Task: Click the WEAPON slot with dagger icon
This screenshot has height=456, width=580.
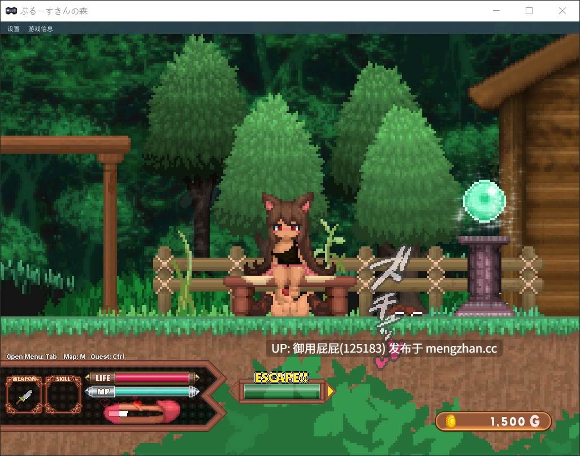Action: click(x=24, y=395)
